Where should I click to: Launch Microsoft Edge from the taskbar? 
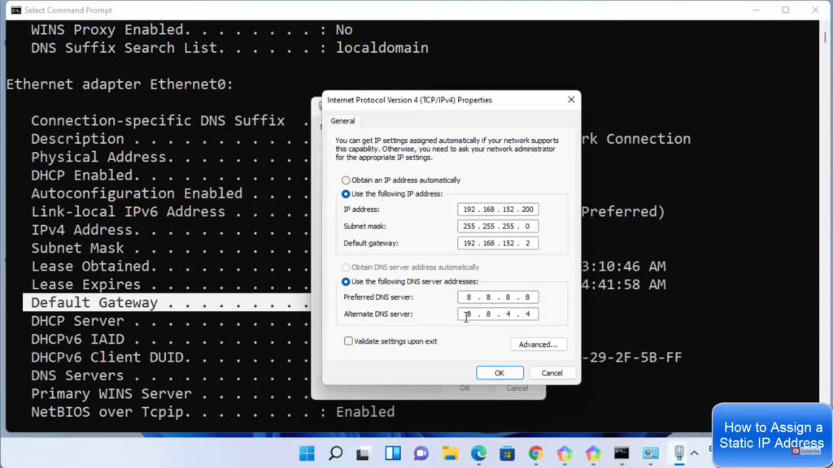478,453
